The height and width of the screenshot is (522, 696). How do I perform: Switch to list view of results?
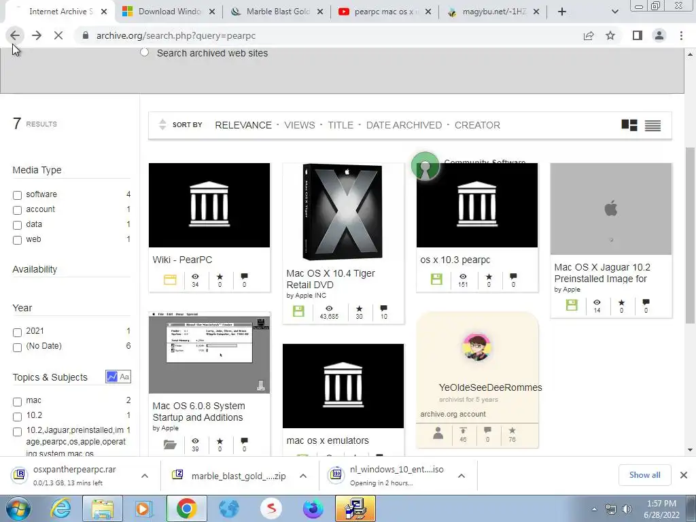(652, 126)
